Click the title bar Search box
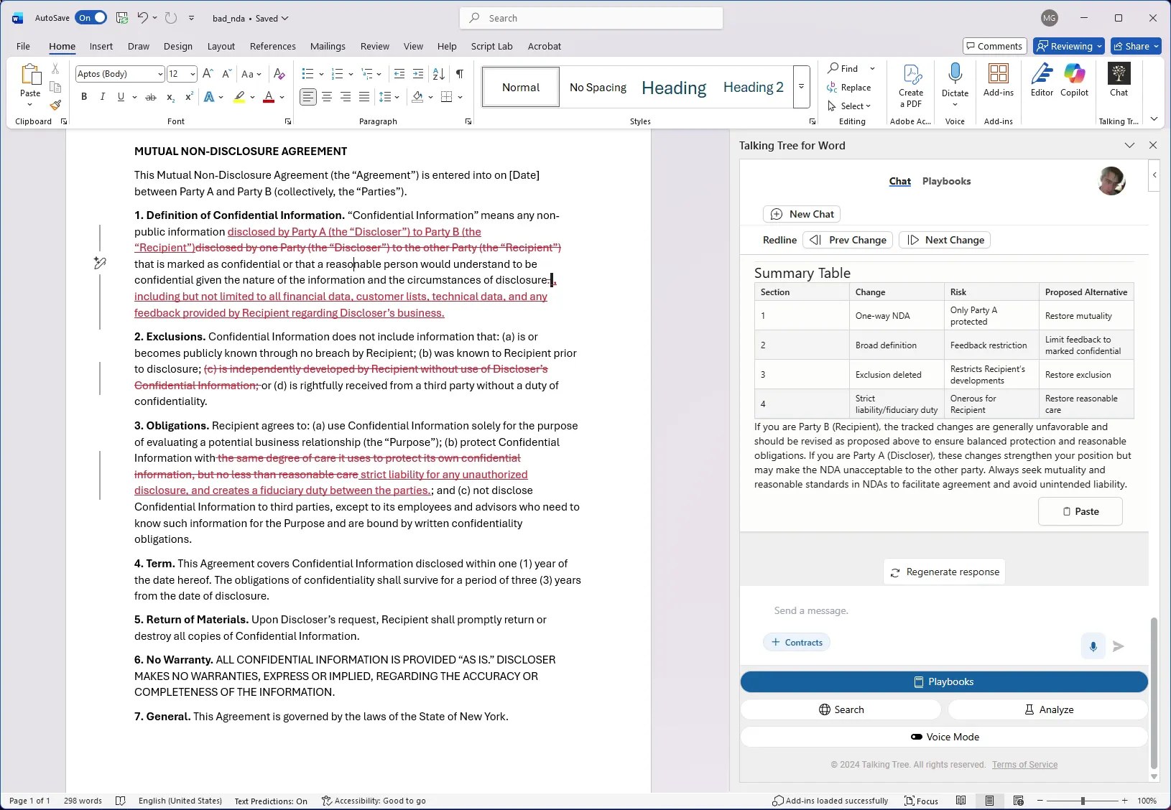 click(x=591, y=18)
